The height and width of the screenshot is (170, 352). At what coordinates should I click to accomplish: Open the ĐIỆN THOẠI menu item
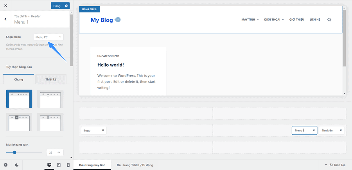coord(274,19)
